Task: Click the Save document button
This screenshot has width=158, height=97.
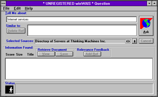Action: click(x=64, y=54)
